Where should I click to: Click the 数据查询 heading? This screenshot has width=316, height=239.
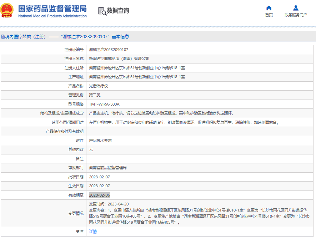(x=118, y=11)
